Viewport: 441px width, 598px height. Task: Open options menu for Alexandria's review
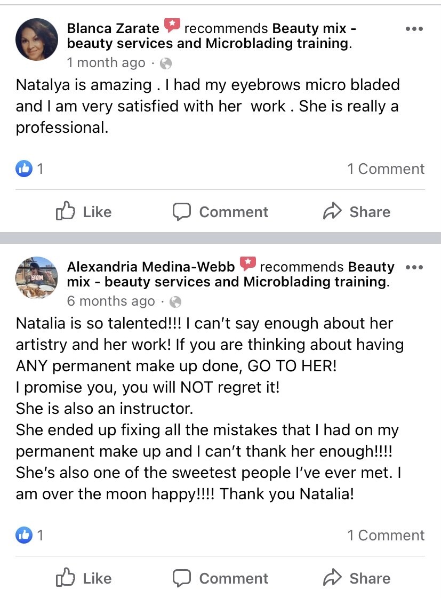pyautogui.click(x=414, y=267)
